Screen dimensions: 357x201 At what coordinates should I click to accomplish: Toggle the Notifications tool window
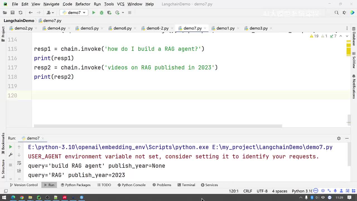(354, 87)
